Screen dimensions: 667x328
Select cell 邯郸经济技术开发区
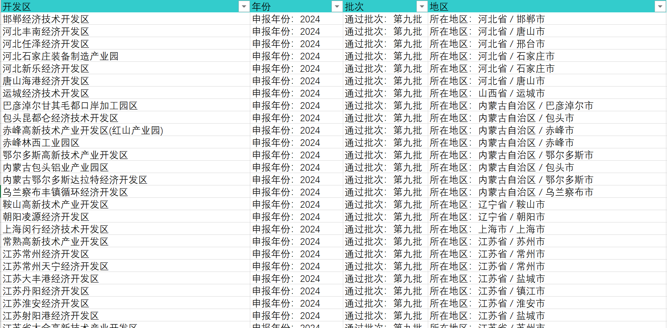pyautogui.click(x=125, y=19)
